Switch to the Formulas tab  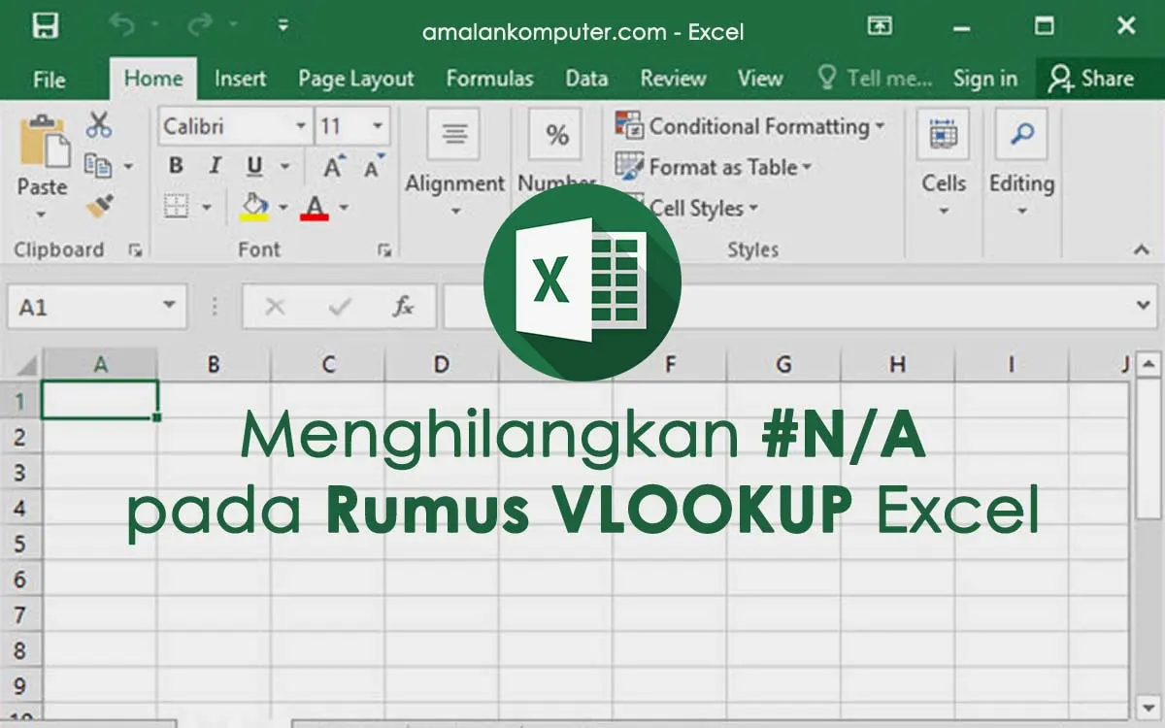(x=490, y=79)
